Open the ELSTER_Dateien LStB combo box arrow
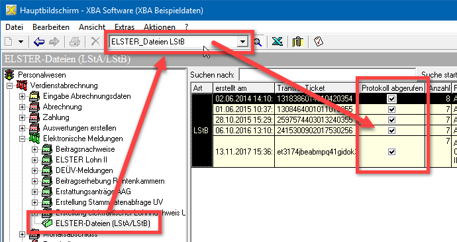The image size is (457, 242). pos(242,42)
